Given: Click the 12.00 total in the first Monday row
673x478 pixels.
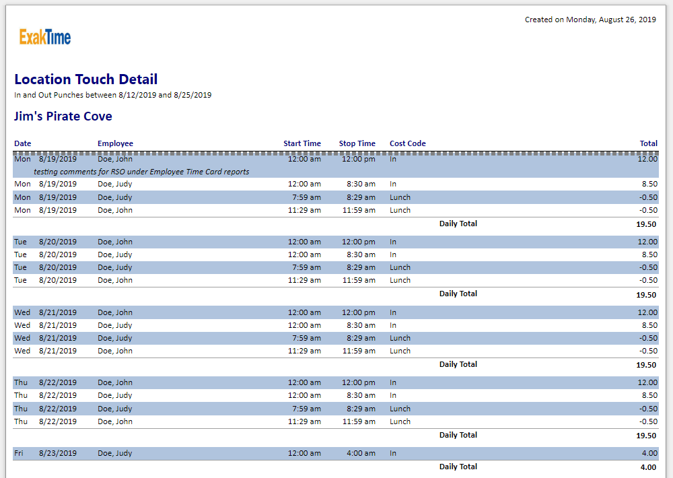Looking at the screenshot, I should coord(647,159).
